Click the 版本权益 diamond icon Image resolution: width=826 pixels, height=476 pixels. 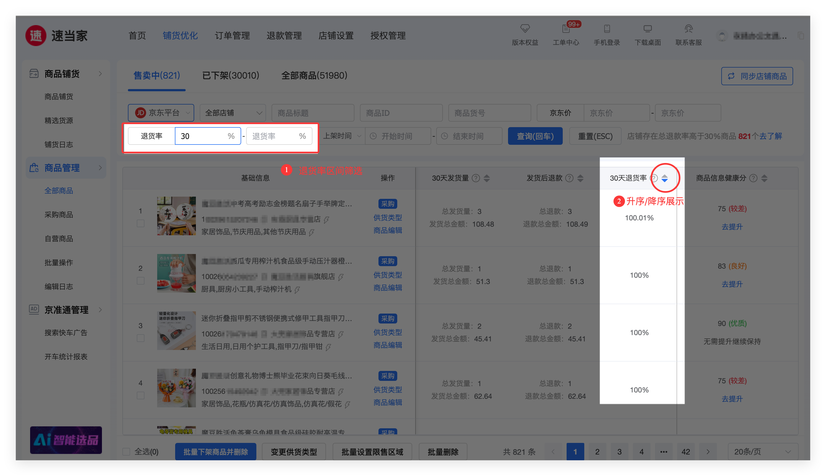click(x=525, y=29)
